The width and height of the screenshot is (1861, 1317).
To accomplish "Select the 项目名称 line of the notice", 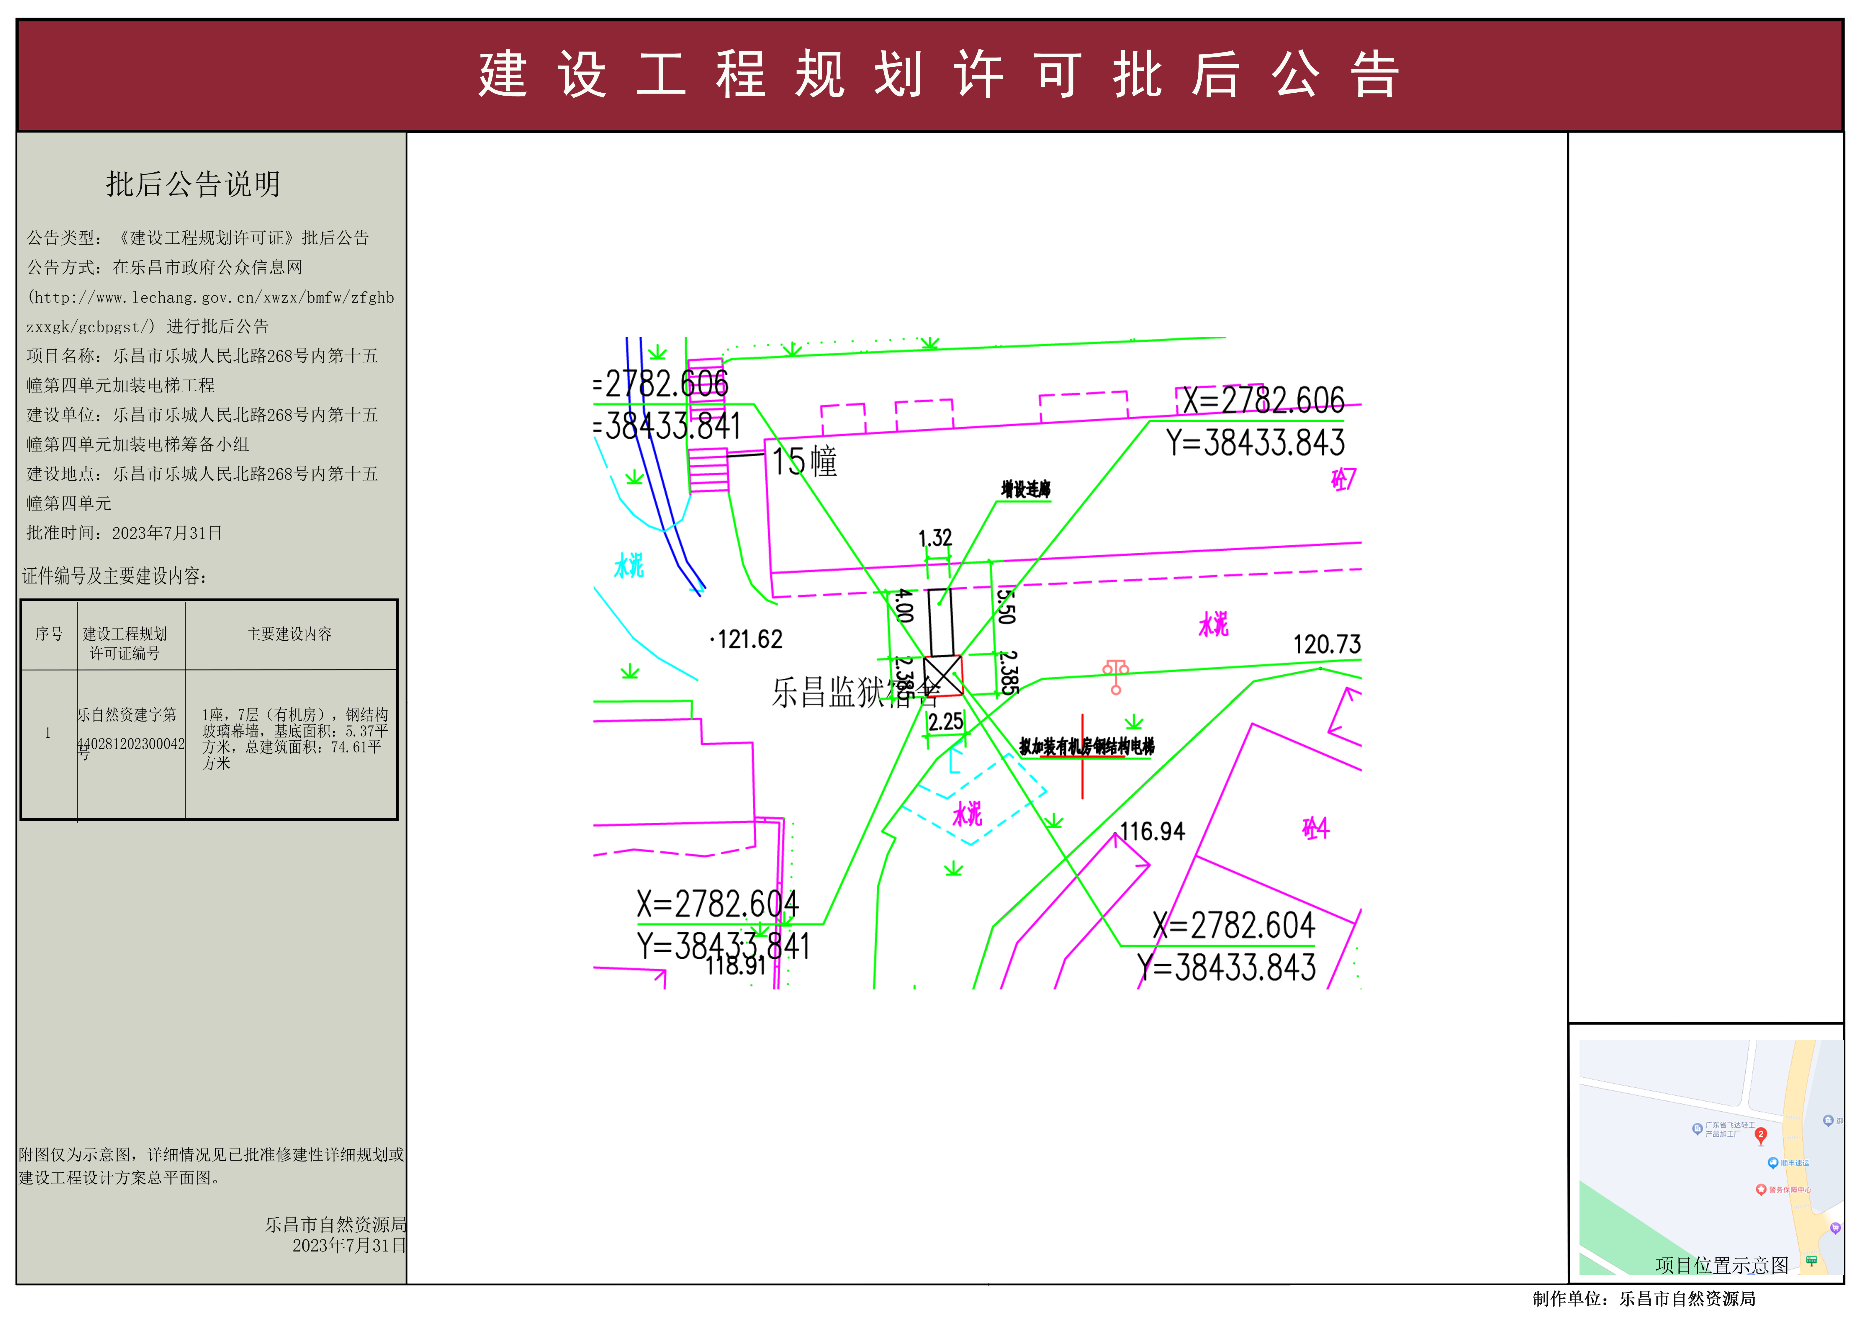I will click(x=203, y=371).
